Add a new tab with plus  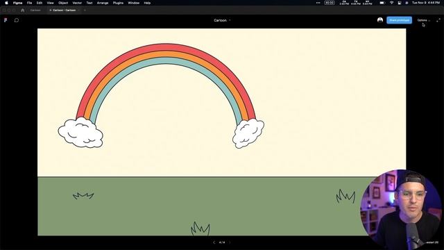[x=85, y=10]
